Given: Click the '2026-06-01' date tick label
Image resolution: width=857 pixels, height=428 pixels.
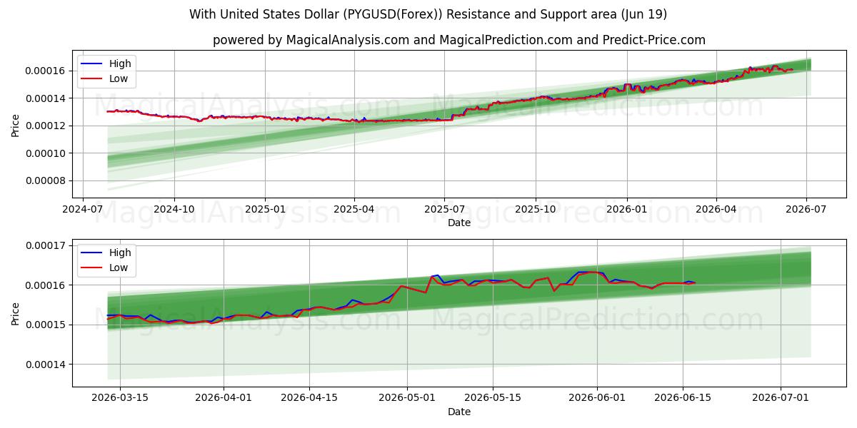Looking at the screenshot, I should [x=597, y=398].
